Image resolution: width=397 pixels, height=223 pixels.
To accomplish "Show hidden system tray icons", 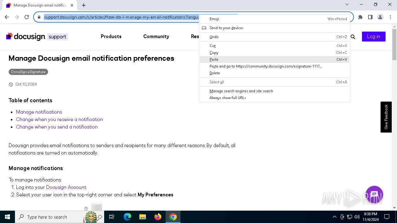I will click(x=334, y=217).
